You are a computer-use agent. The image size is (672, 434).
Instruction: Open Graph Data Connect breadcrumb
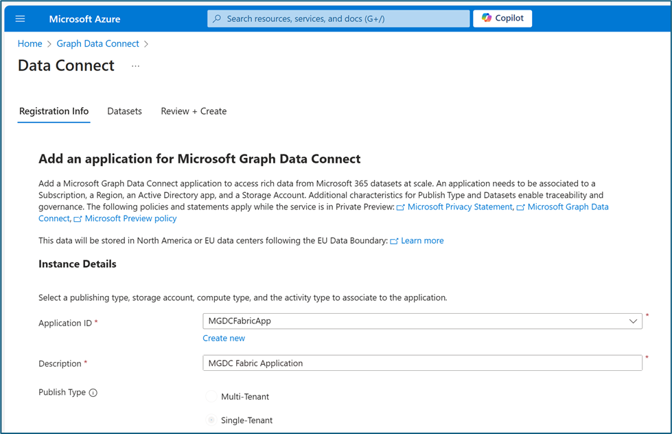click(x=97, y=44)
